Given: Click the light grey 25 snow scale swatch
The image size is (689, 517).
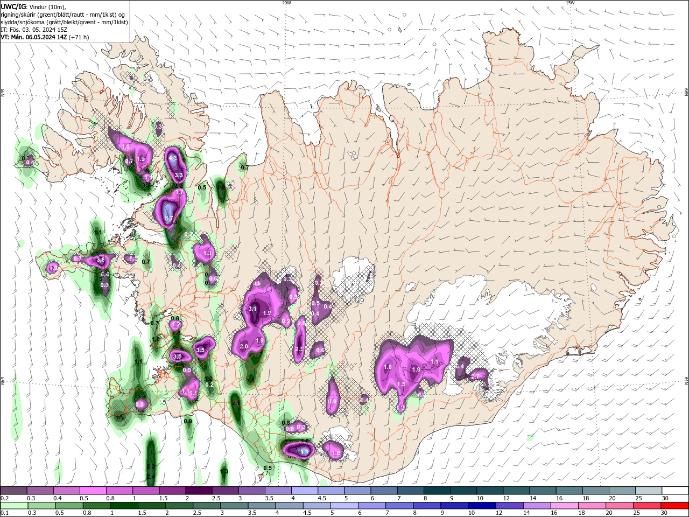Looking at the screenshot, I should tap(648, 491).
